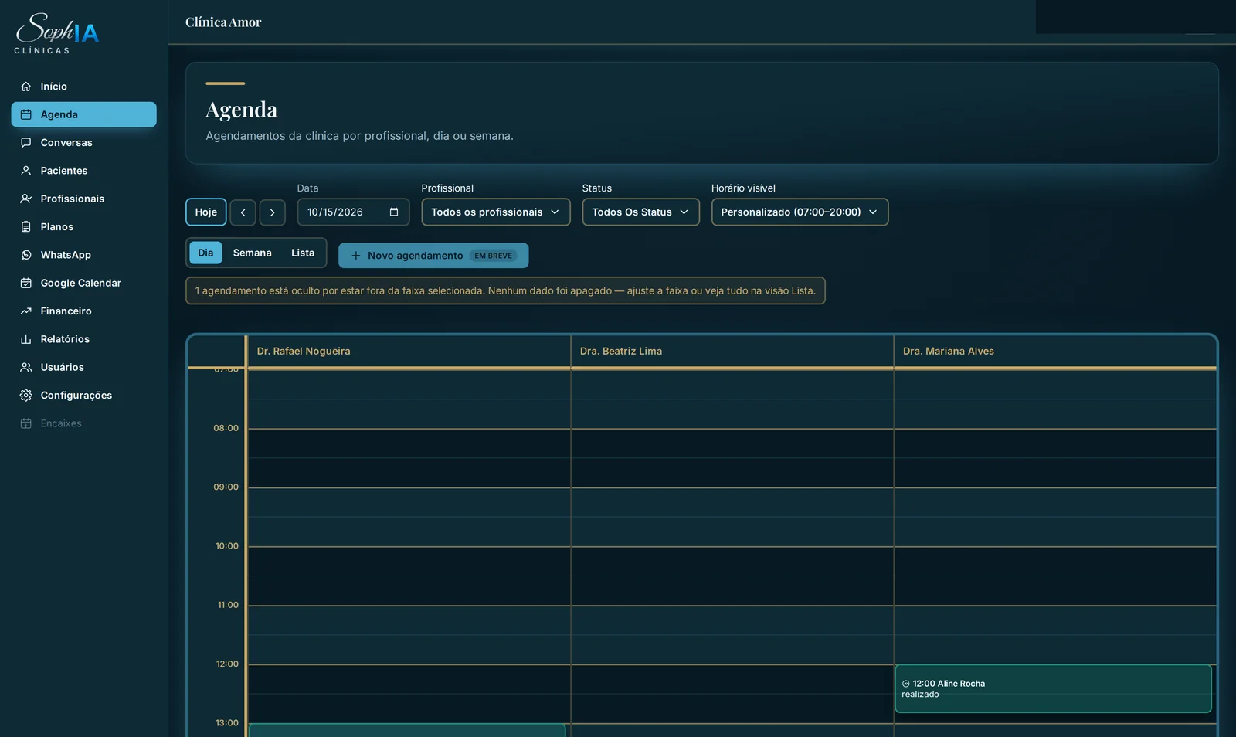Click the 11:00 time label

click(x=228, y=605)
